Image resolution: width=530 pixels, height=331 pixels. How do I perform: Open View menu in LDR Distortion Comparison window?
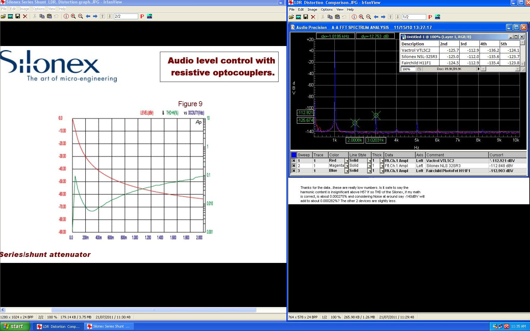pyautogui.click(x=340, y=9)
